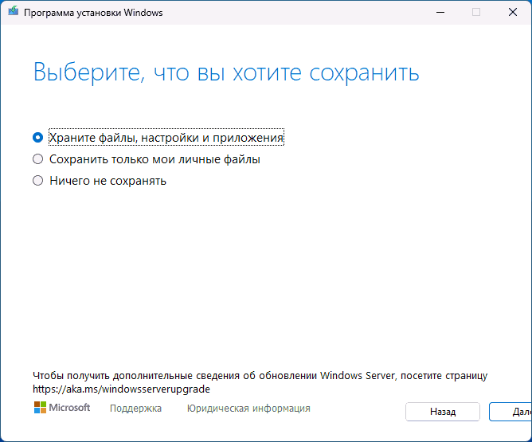The width and height of the screenshot is (532, 442).
Task: Click the Windows Setup icon in title bar
Action: pyautogui.click(x=14, y=12)
